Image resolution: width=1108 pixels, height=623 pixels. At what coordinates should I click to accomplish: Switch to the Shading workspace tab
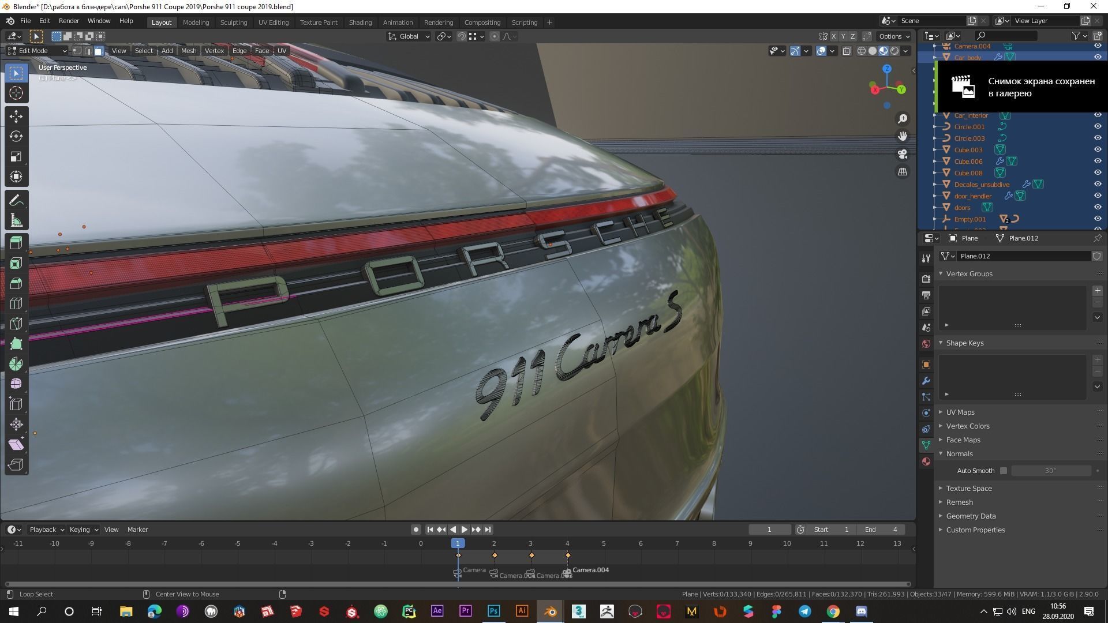point(360,22)
